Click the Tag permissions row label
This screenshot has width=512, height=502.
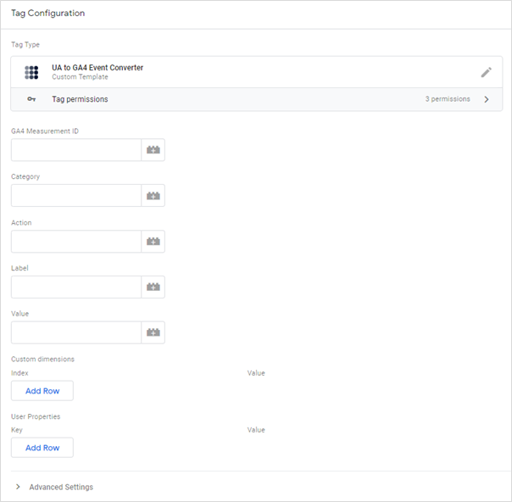point(80,99)
